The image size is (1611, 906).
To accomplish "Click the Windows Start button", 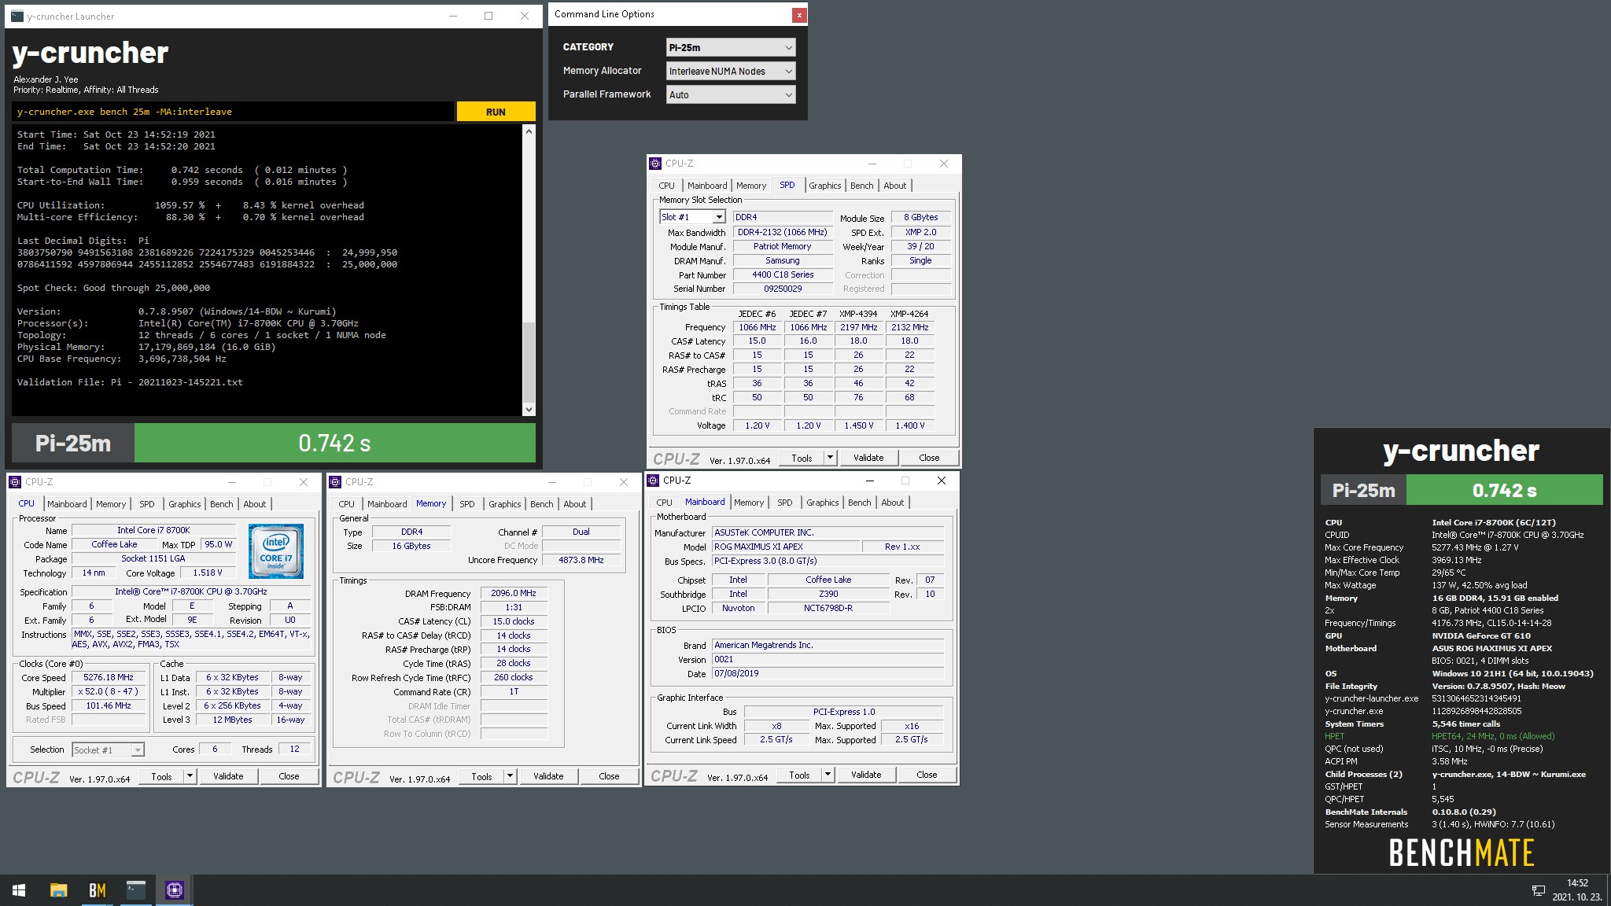I will tap(19, 890).
